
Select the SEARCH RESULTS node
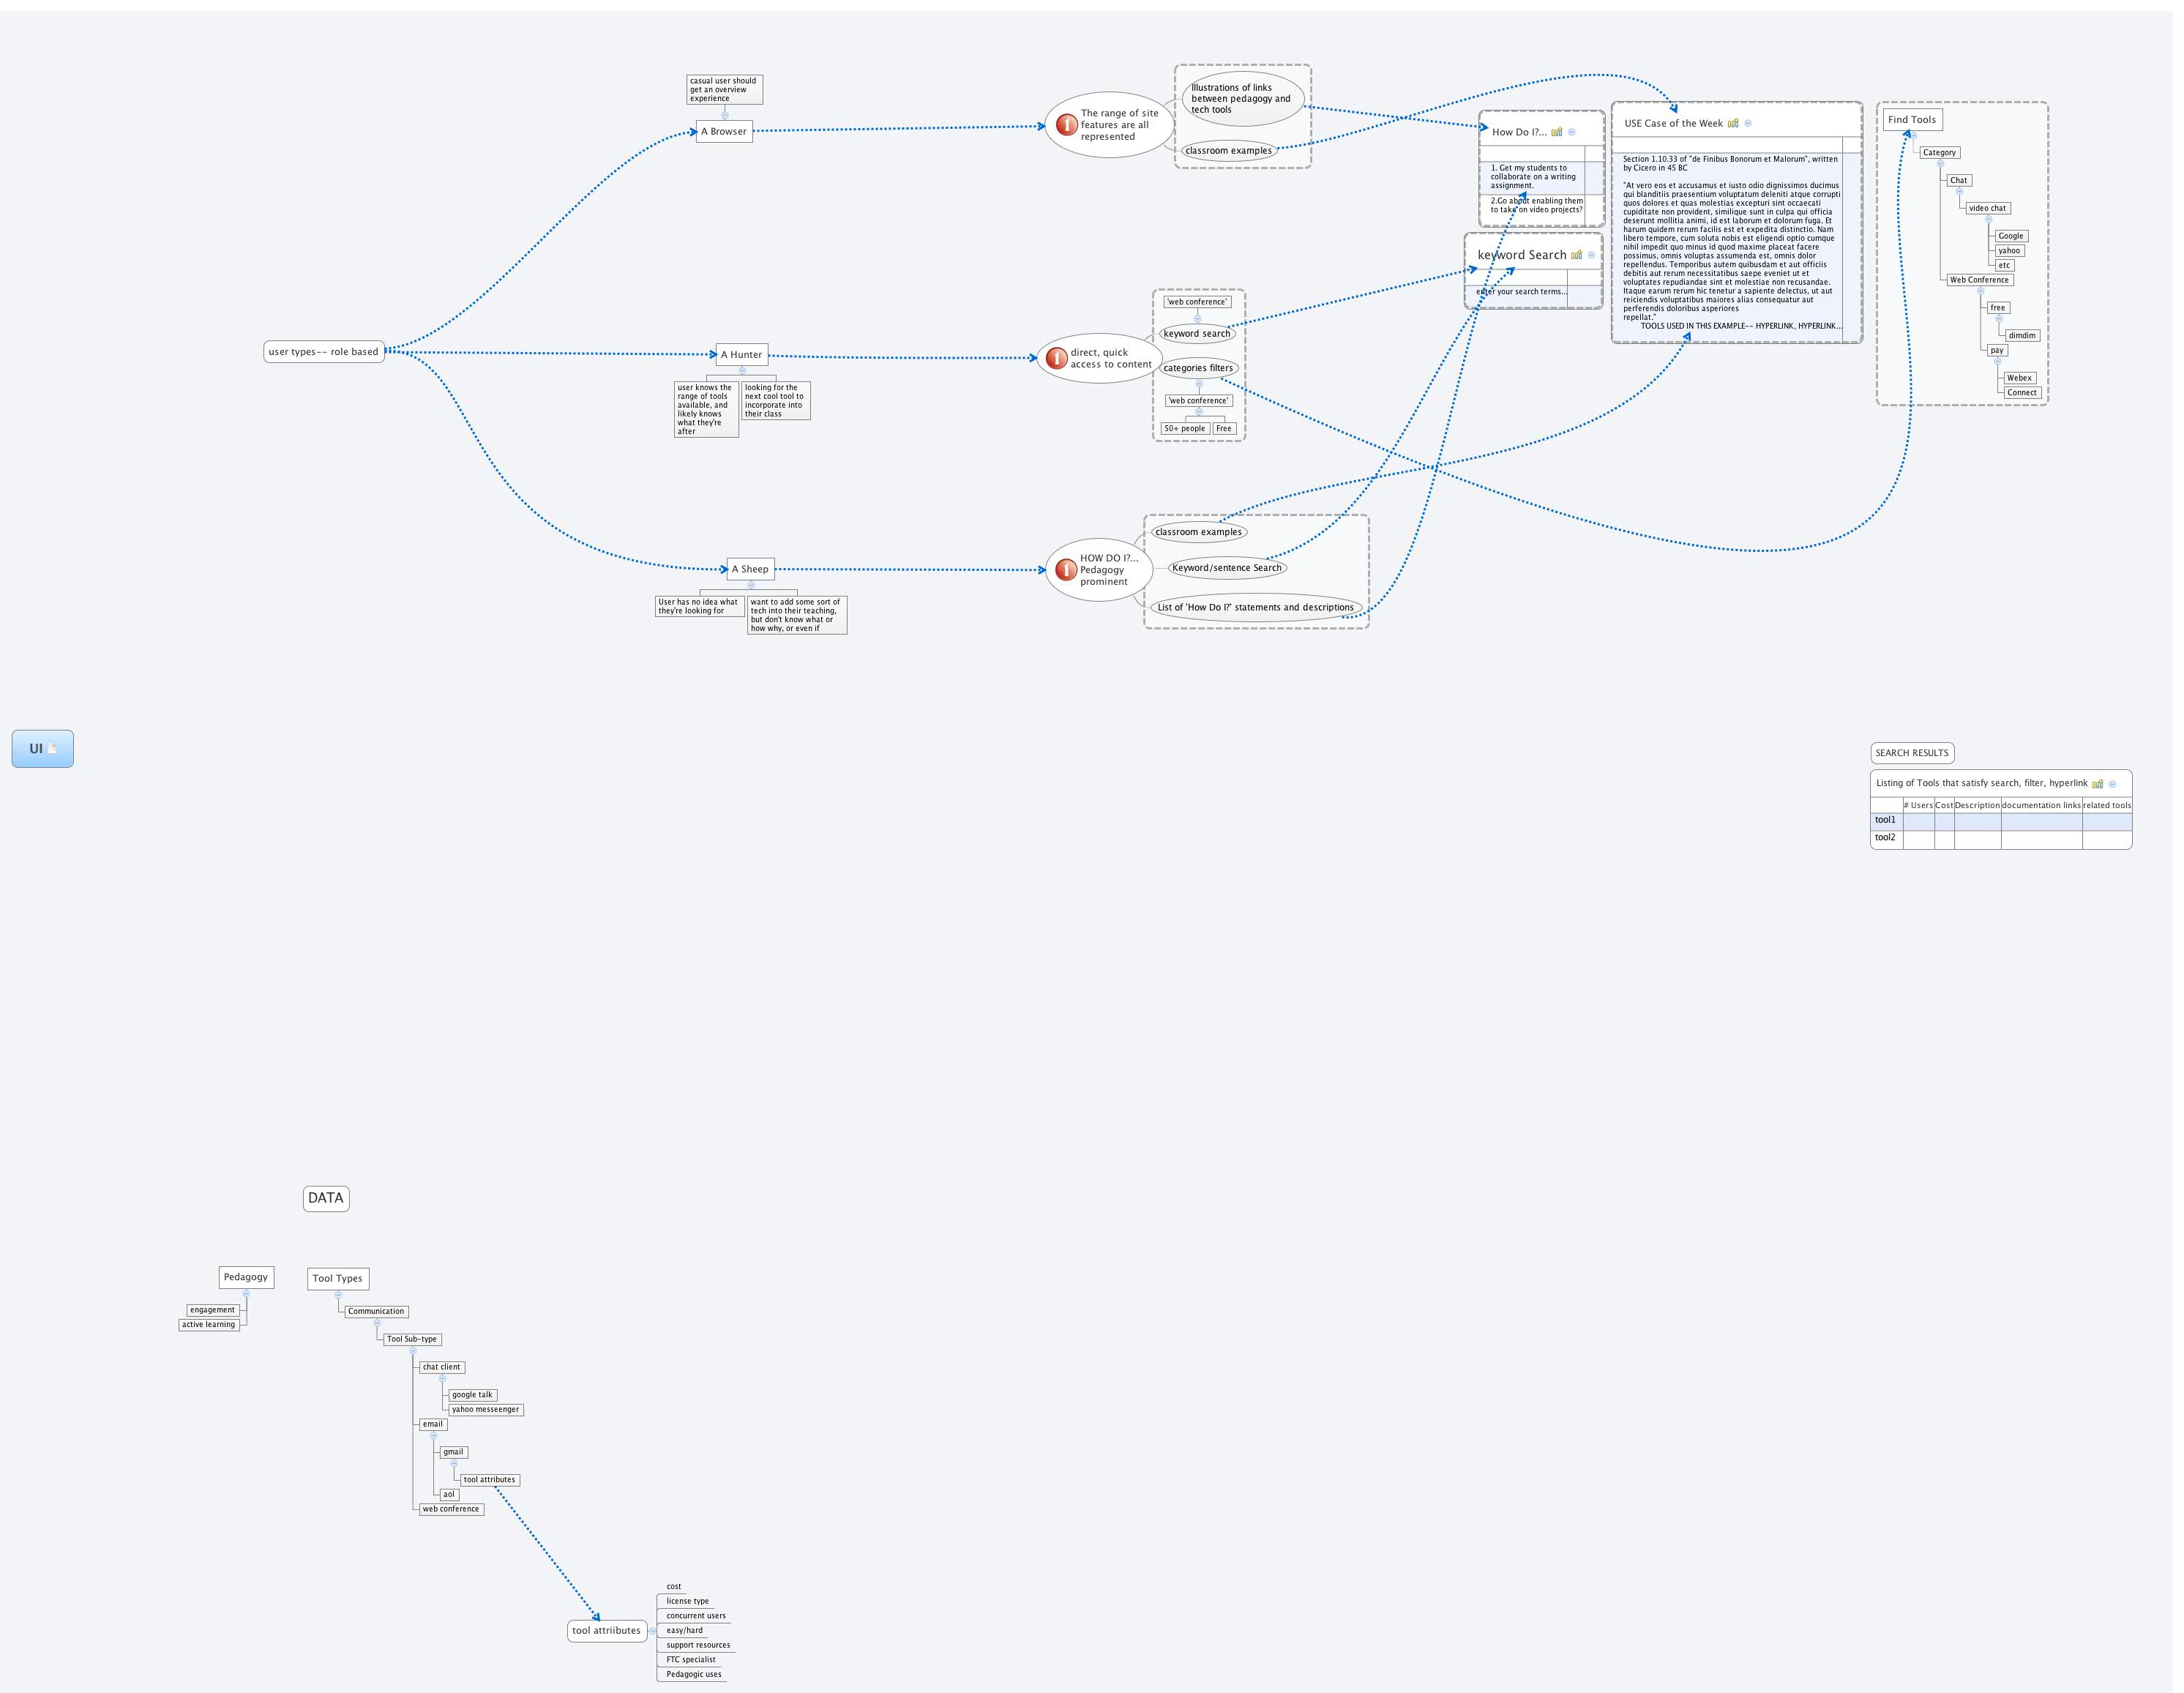[x=1913, y=753]
